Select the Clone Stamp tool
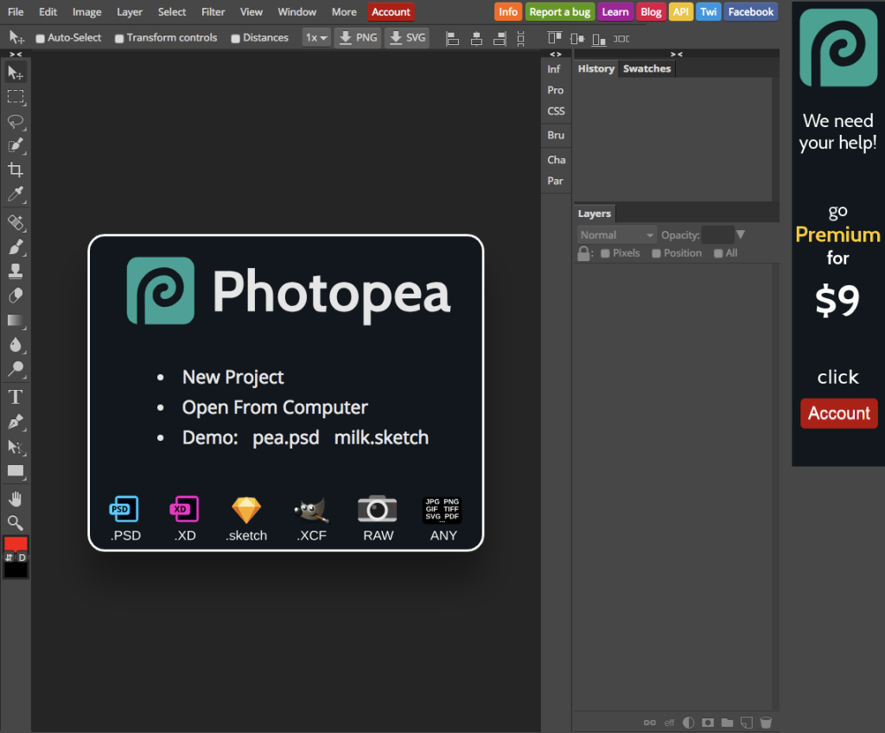This screenshot has height=733, width=885. 16,271
